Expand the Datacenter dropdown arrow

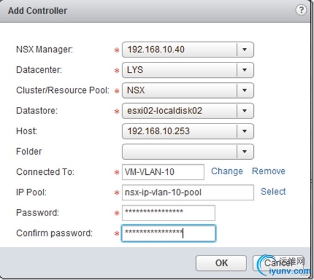coord(244,70)
